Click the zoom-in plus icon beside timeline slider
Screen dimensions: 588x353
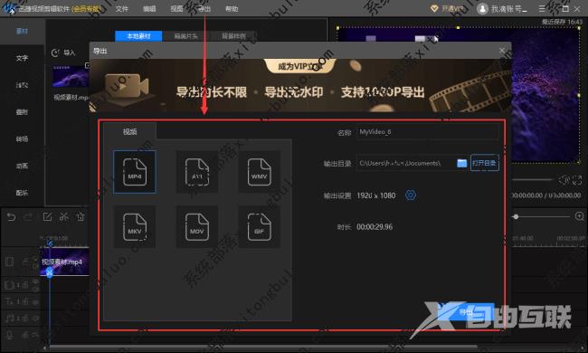click(579, 216)
